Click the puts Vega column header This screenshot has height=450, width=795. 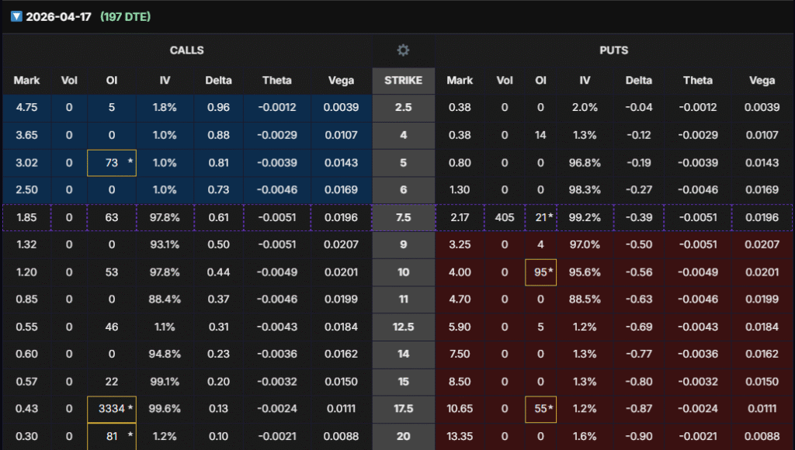[762, 80]
